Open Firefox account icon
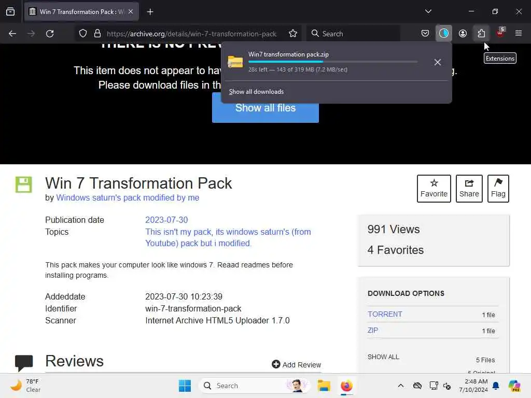This screenshot has height=398, width=531. [463, 34]
